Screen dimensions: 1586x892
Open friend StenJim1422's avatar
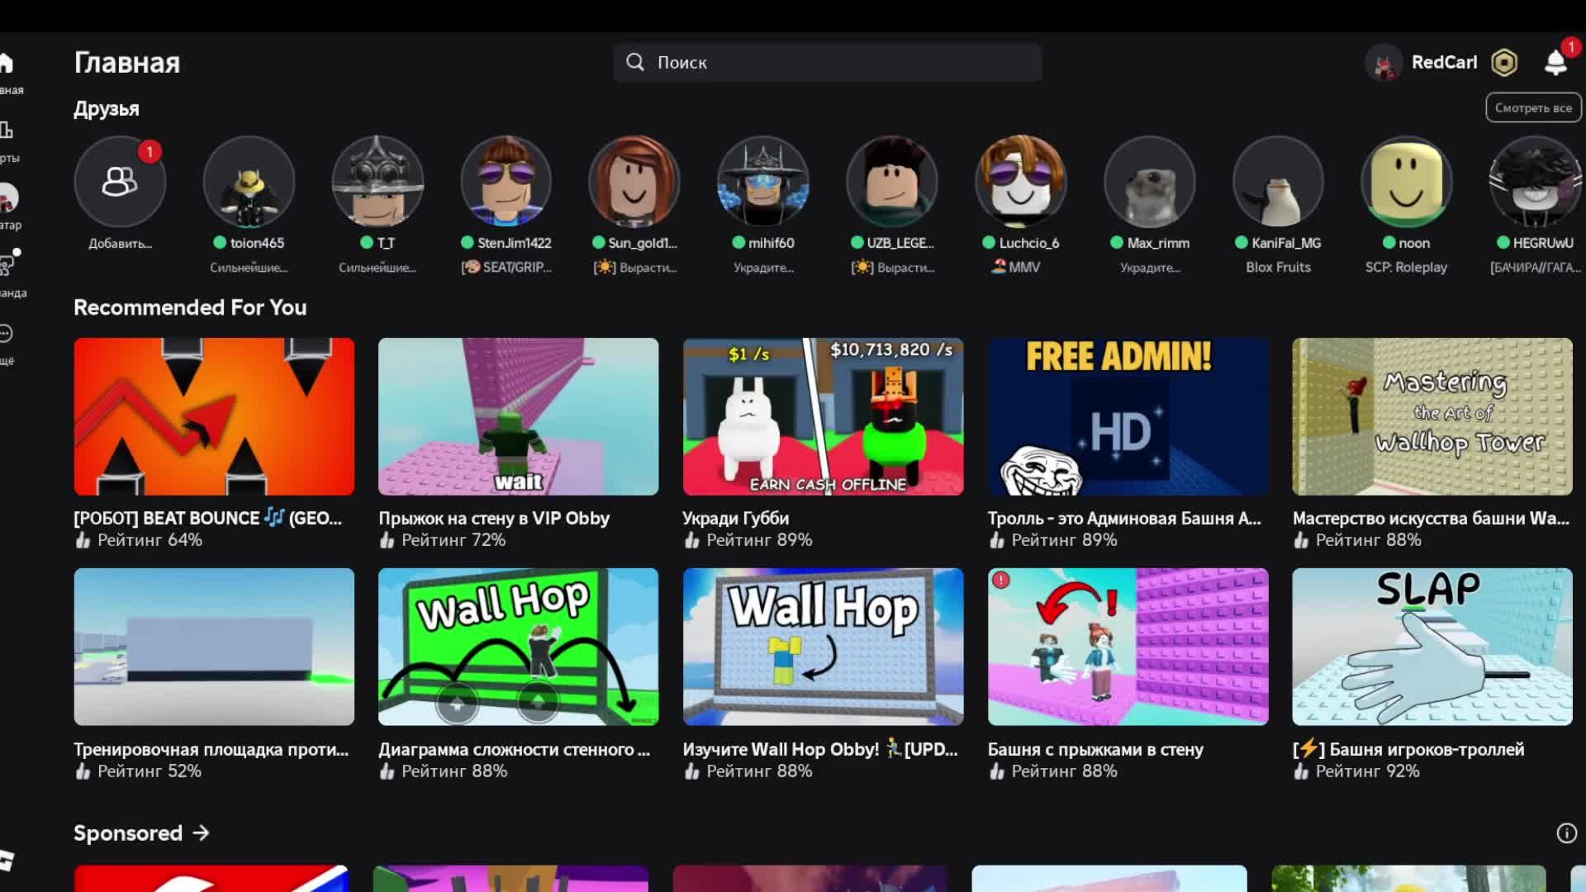click(x=506, y=182)
